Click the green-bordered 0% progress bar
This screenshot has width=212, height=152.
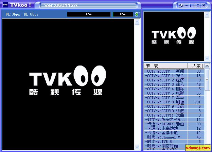coord(123,14)
